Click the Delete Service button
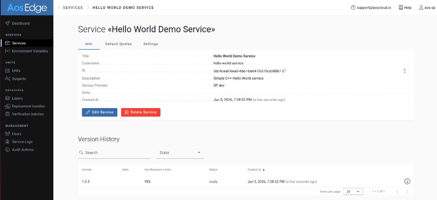 [141, 112]
